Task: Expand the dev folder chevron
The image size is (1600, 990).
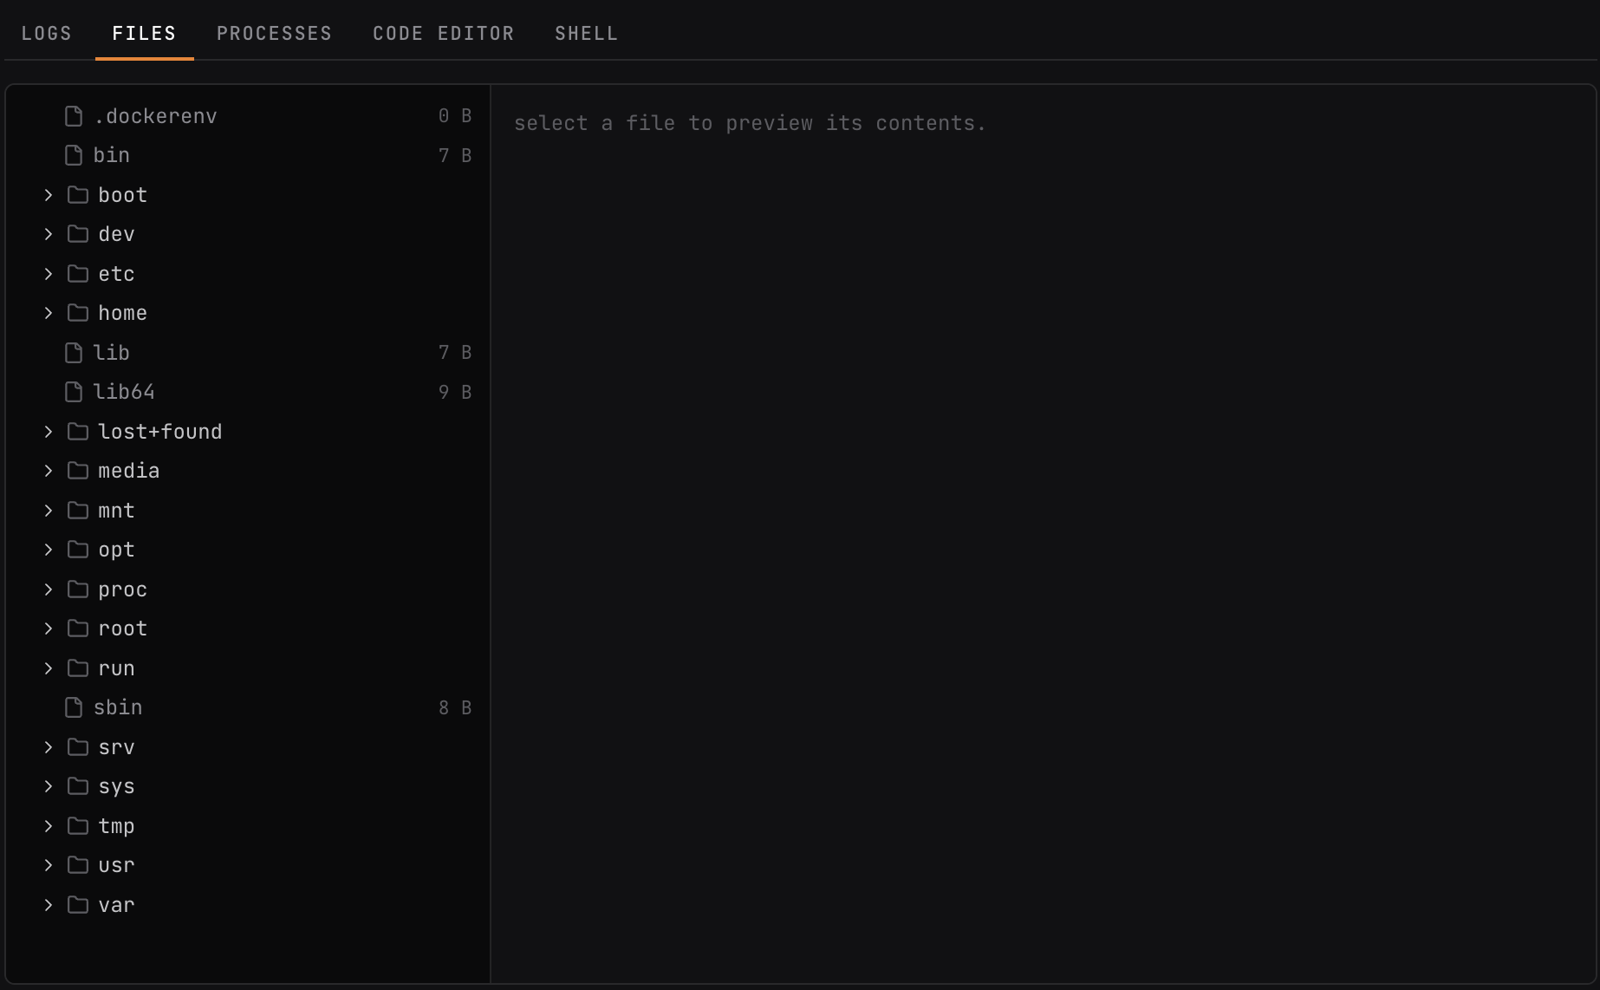Action: [49, 234]
